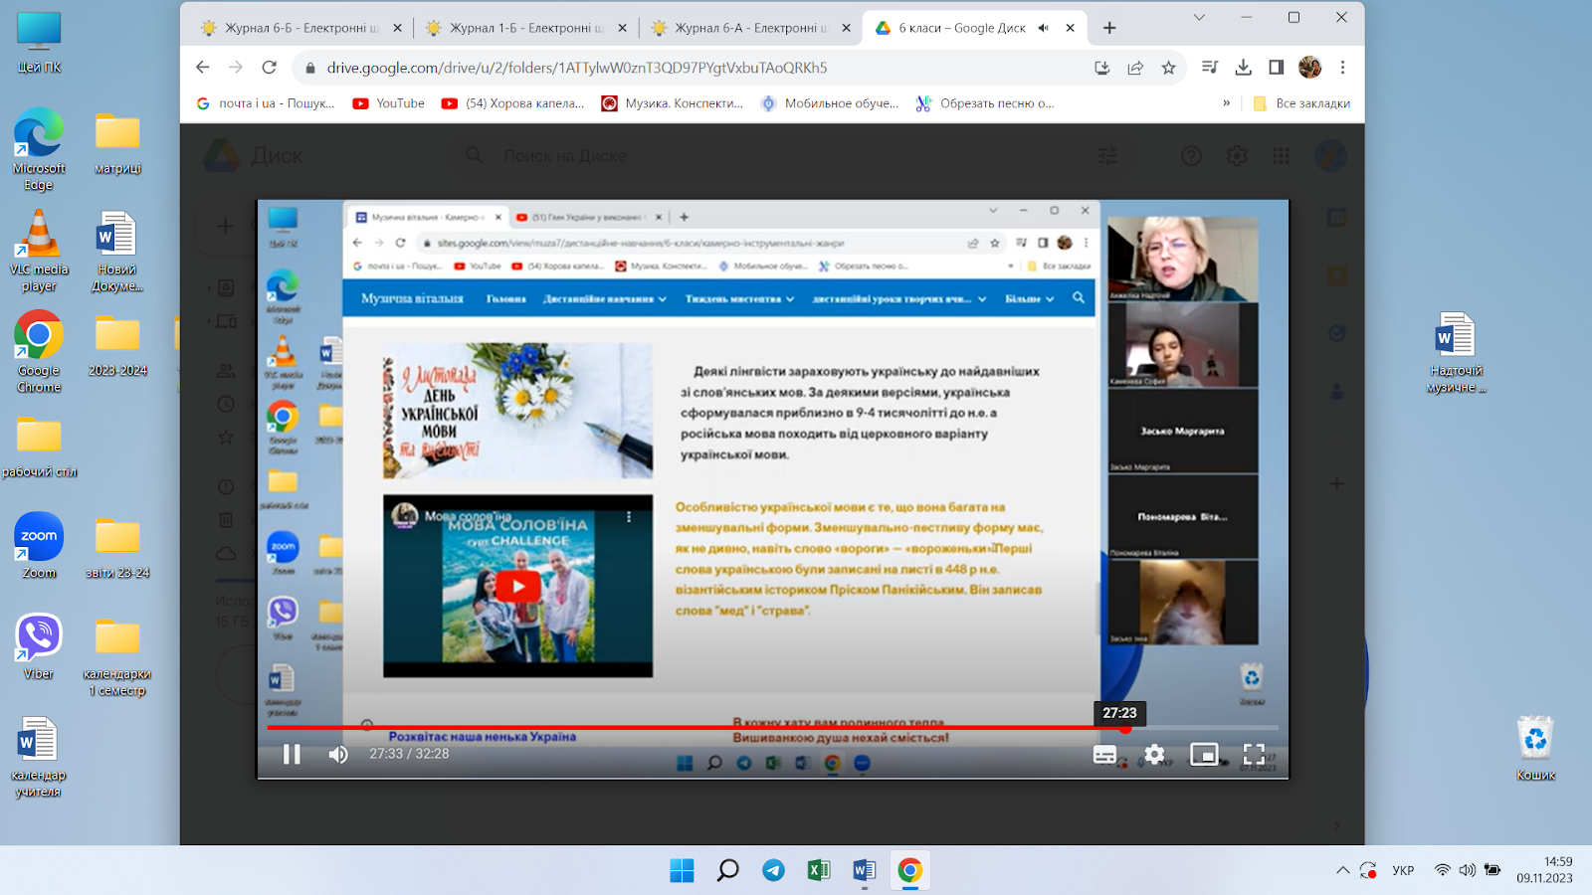Bookmark this page with star icon
The image size is (1592, 895).
1168,68
